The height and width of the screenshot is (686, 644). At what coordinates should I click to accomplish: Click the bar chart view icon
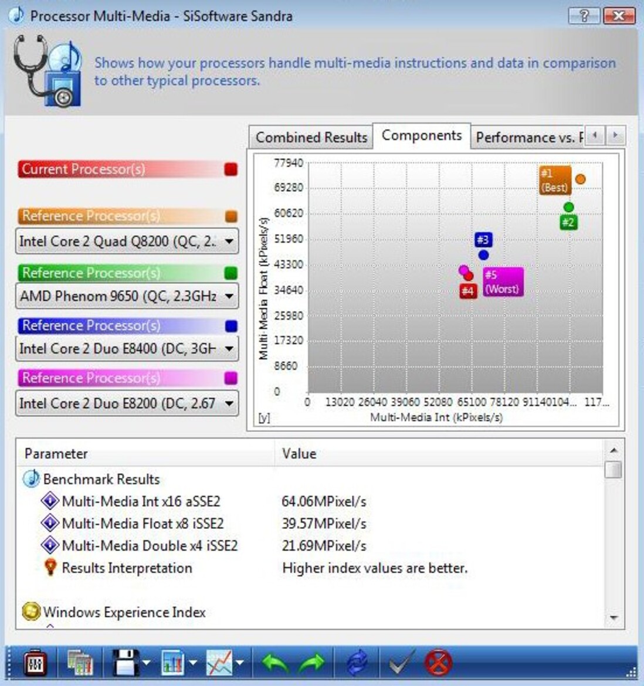click(173, 663)
